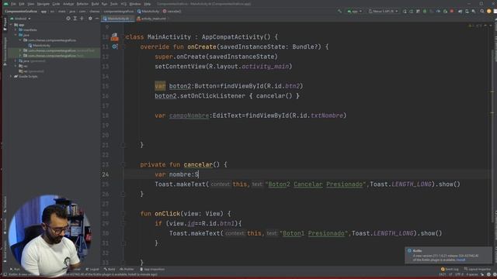Fold the onCreate function using line 21 fold marker
Viewport: 497px width, 279px height.
(x=123, y=145)
